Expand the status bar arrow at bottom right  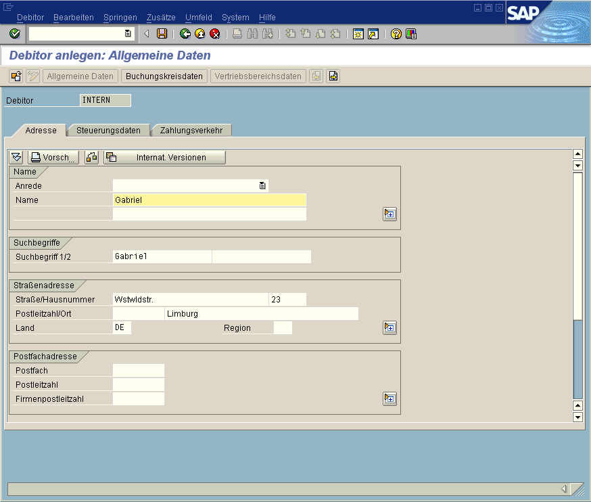point(564,488)
